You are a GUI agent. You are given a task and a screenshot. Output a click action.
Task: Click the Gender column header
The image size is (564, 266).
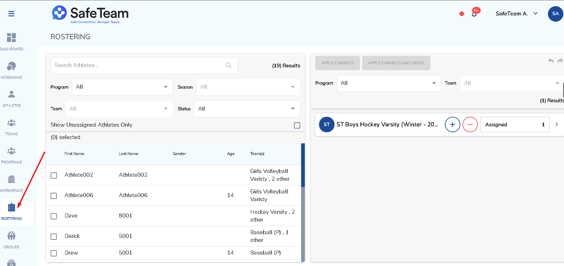(179, 154)
